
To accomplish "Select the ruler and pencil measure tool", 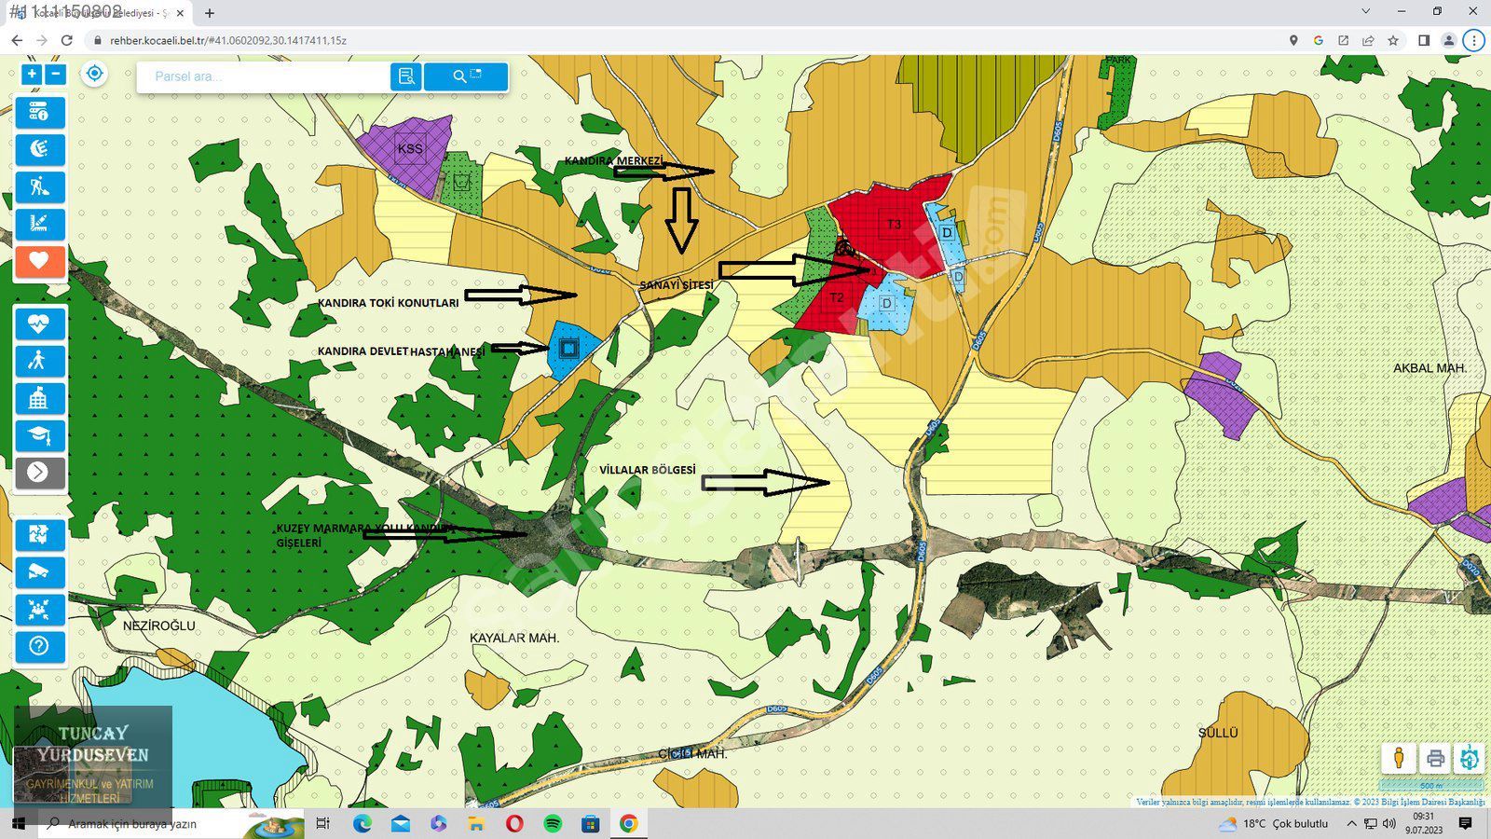I will [x=39, y=225].
